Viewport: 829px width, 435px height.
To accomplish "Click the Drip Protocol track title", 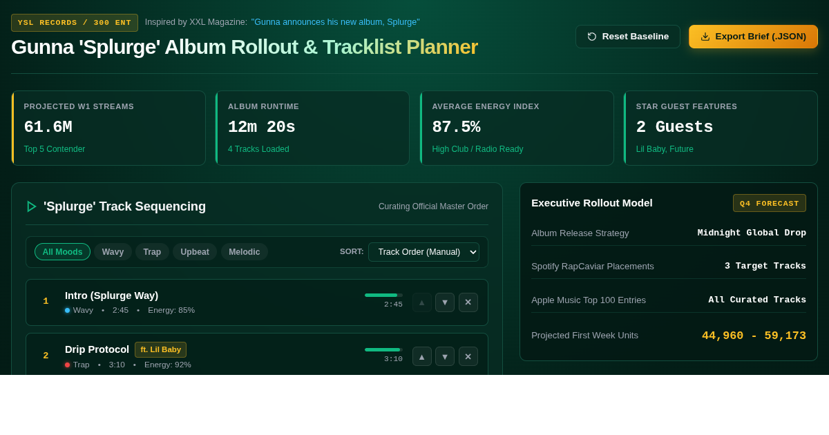I will click(x=97, y=349).
